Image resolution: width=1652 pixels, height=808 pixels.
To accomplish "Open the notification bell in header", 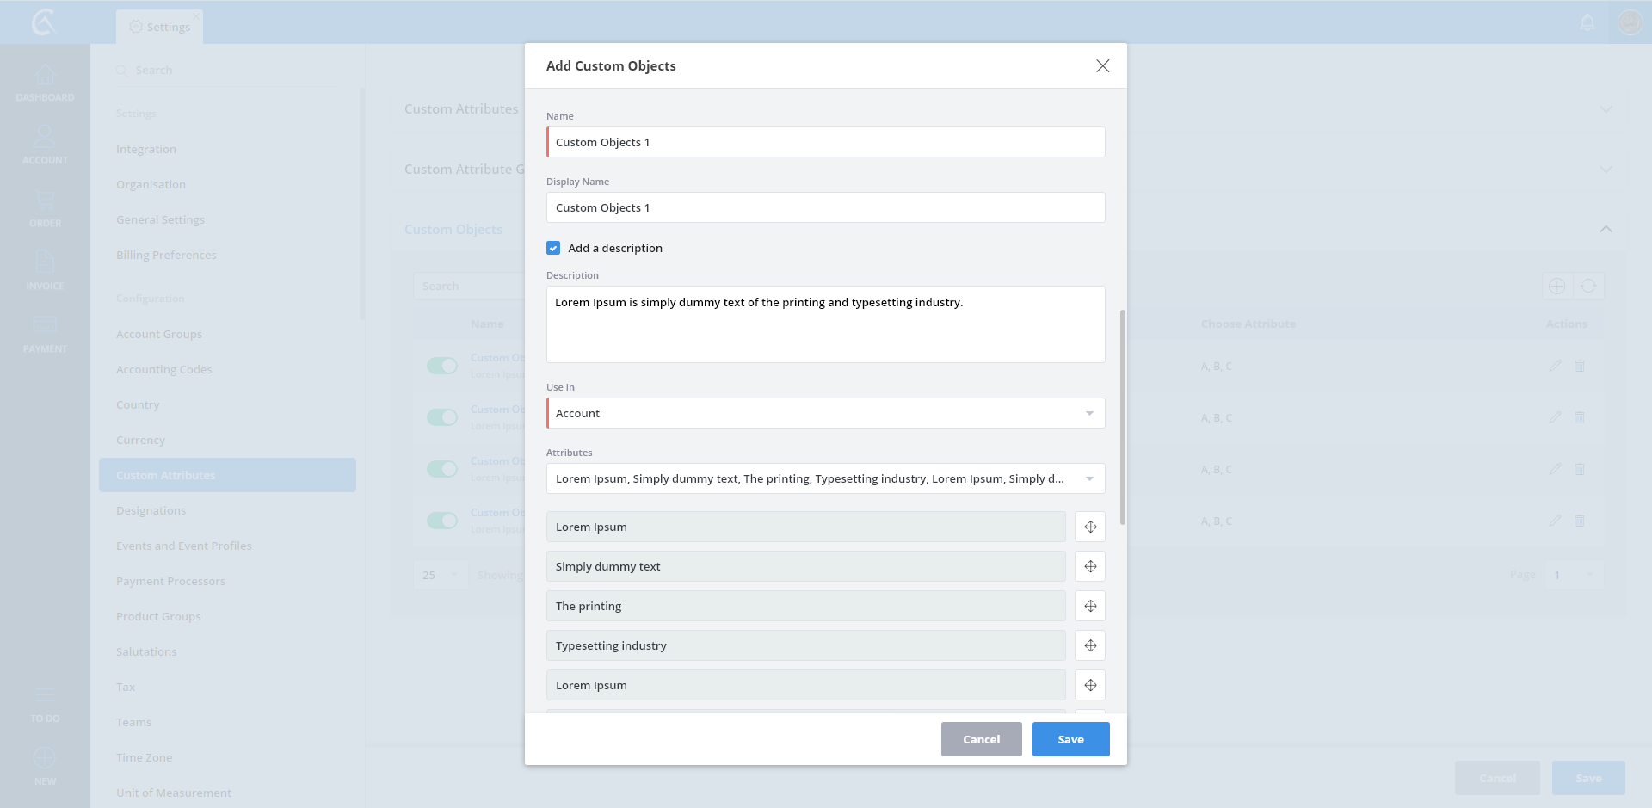I will point(1587,23).
